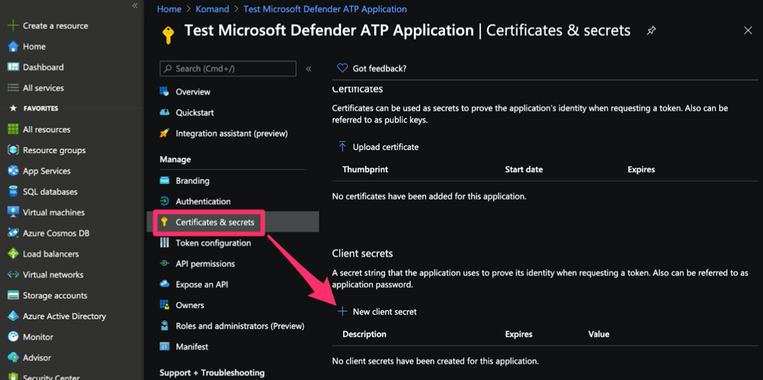The image size is (763, 380).
Task: Pin the Certificates & secrets blade
Action: tap(651, 31)
